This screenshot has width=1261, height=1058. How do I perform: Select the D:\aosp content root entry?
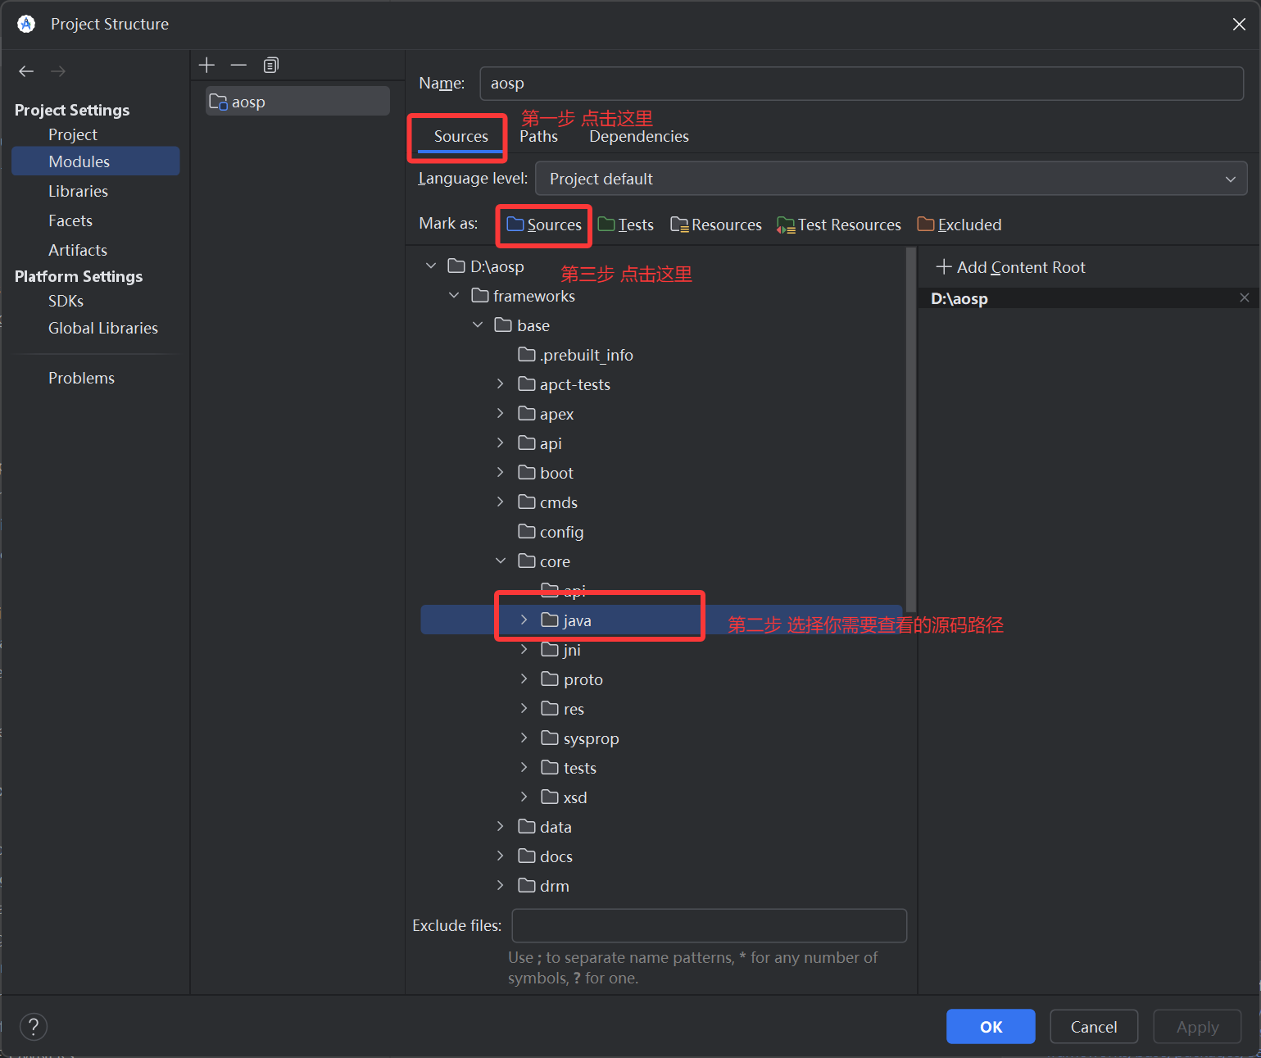tap(1089, 298)
